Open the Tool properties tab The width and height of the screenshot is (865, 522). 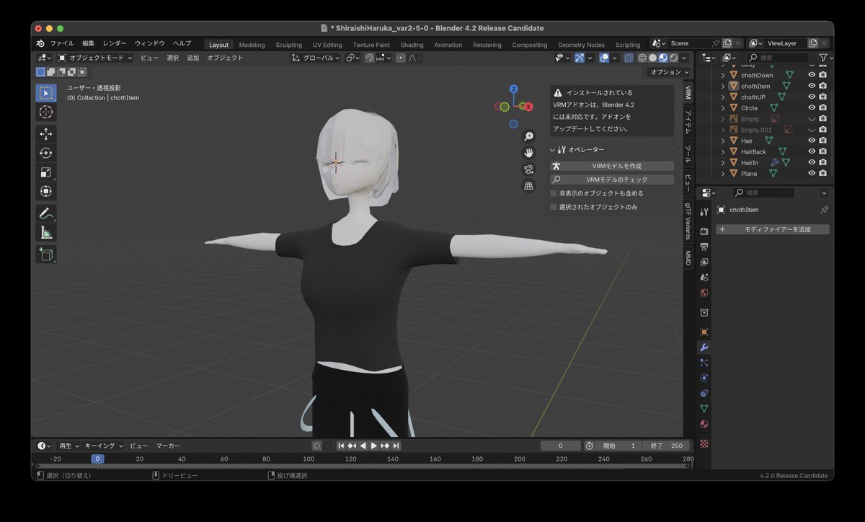coord(704,211)
